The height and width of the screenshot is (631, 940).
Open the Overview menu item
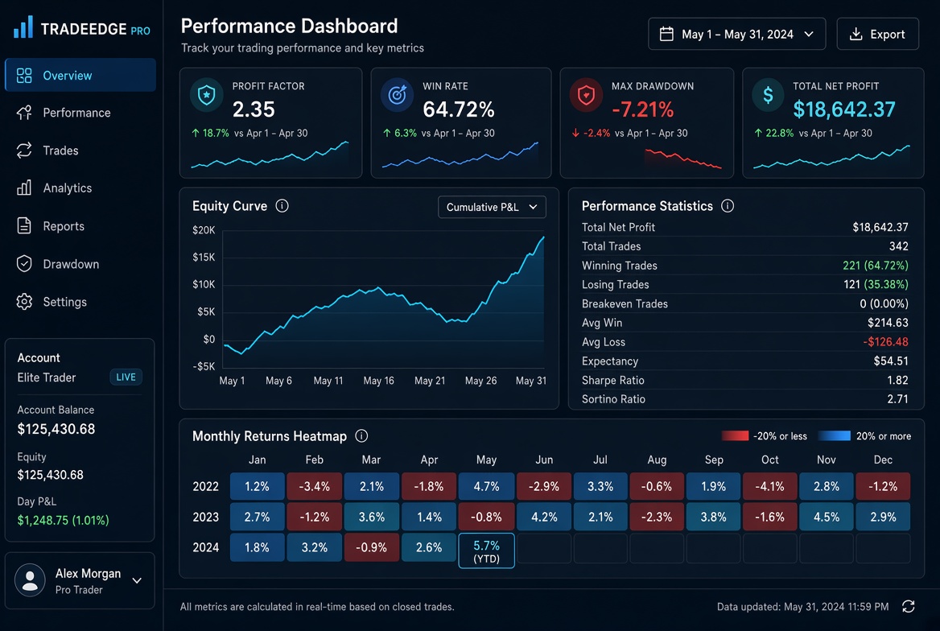pyautogui.click(x=80, y=75)
